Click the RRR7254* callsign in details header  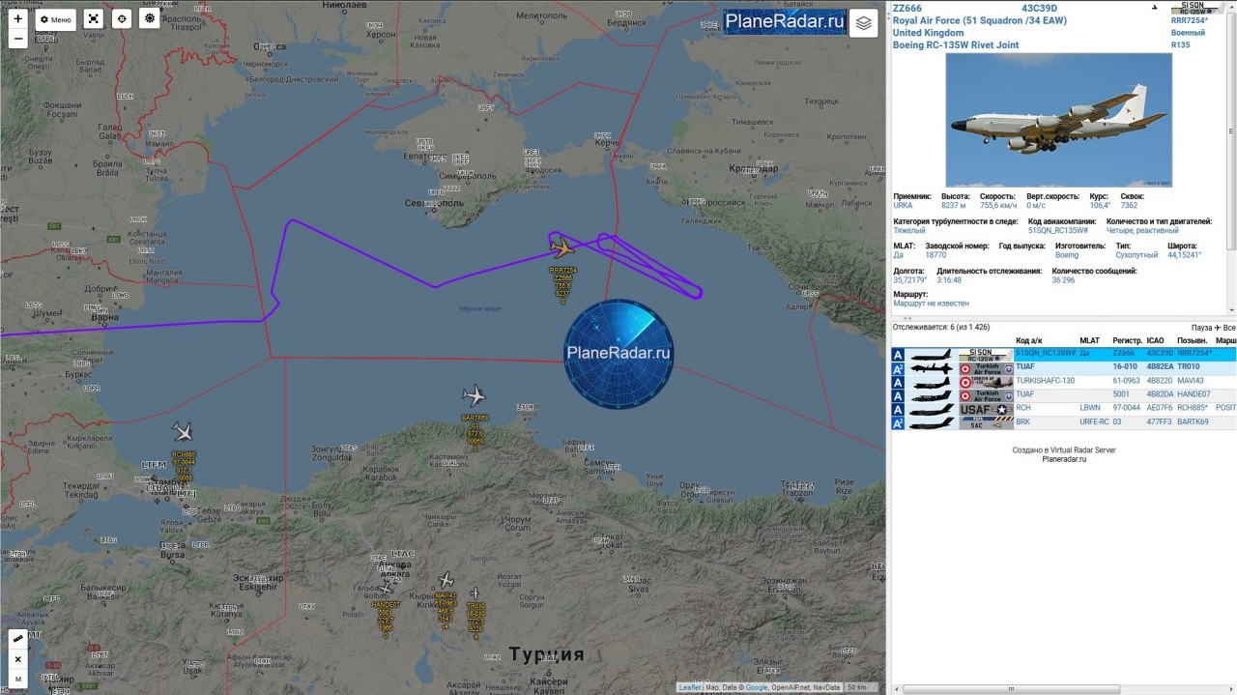[x=1191, y=19]
